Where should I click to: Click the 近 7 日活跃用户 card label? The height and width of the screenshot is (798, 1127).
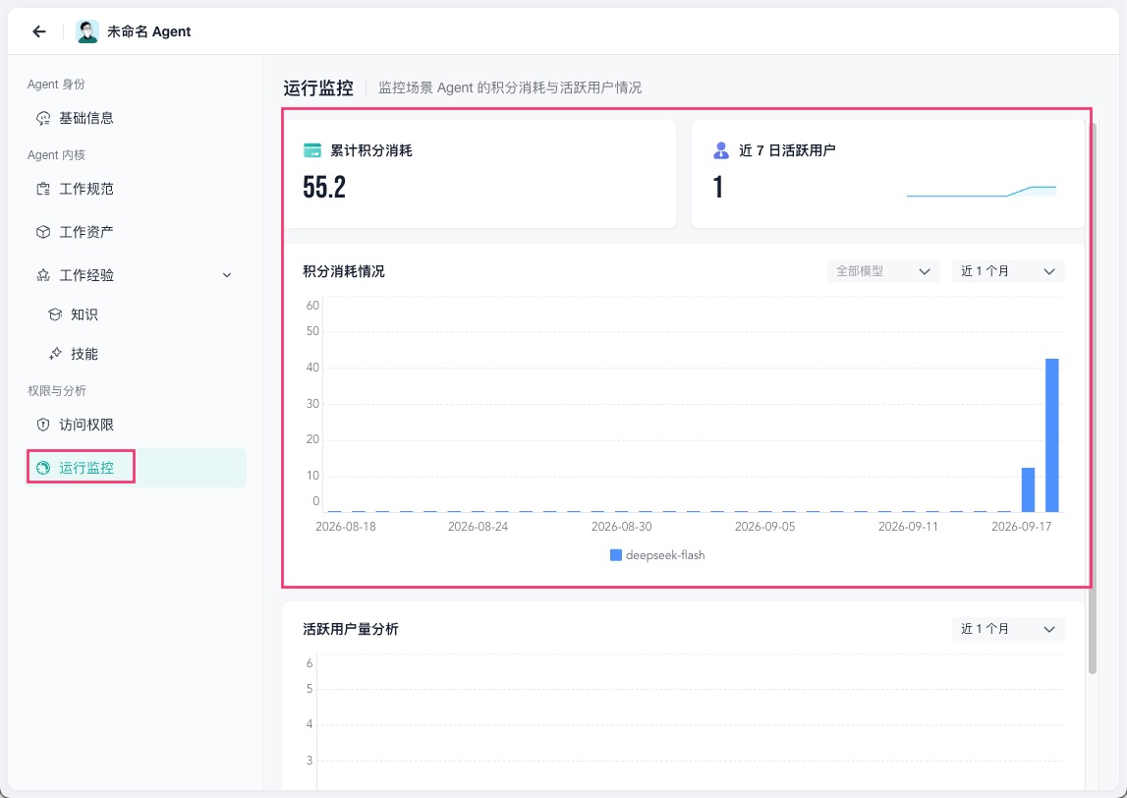point(787,151)
